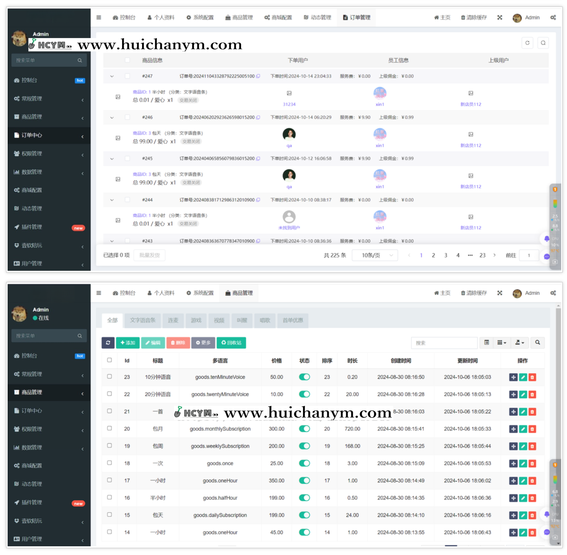Select the checkbox for order #246
567x555 pixels.
coord(127,117)
